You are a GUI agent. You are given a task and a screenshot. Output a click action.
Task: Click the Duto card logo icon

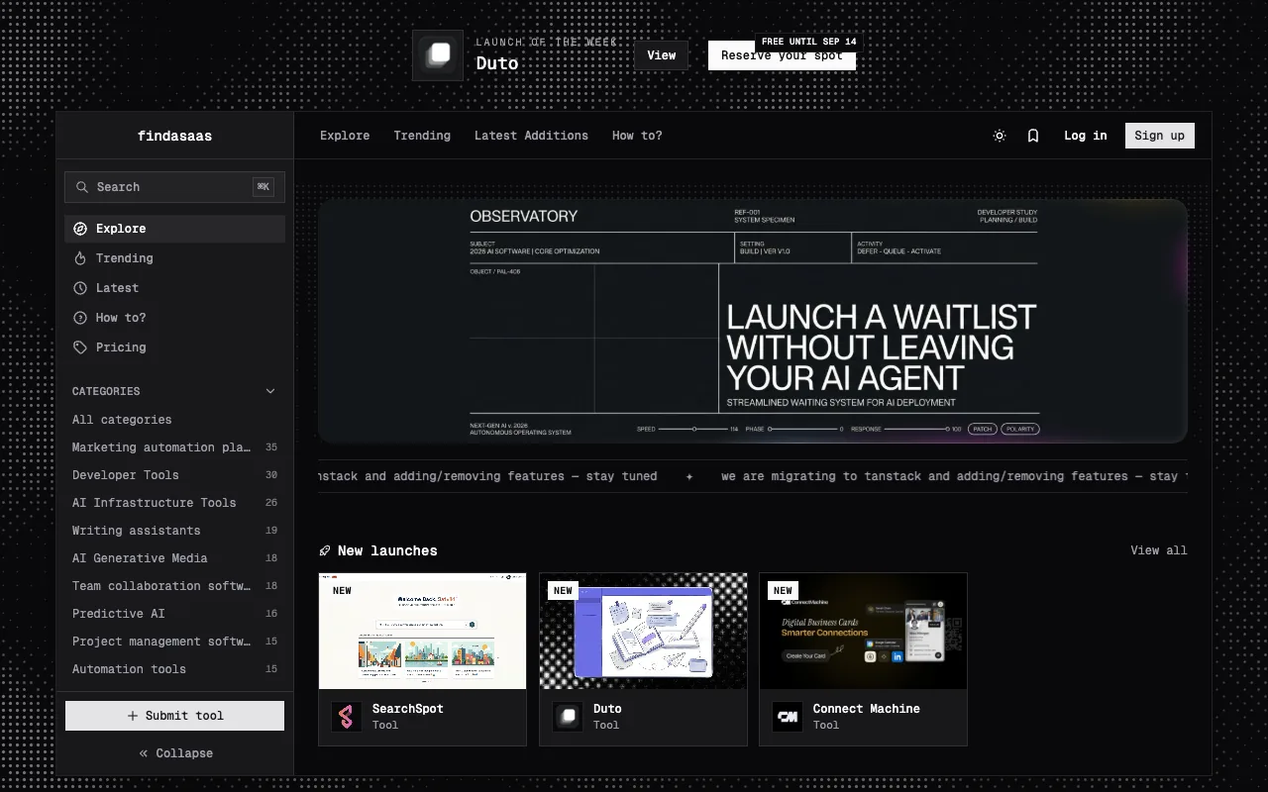(x=567, y=717)
